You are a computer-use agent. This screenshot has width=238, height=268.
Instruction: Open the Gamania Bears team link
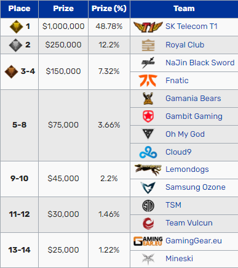[193, 99]
